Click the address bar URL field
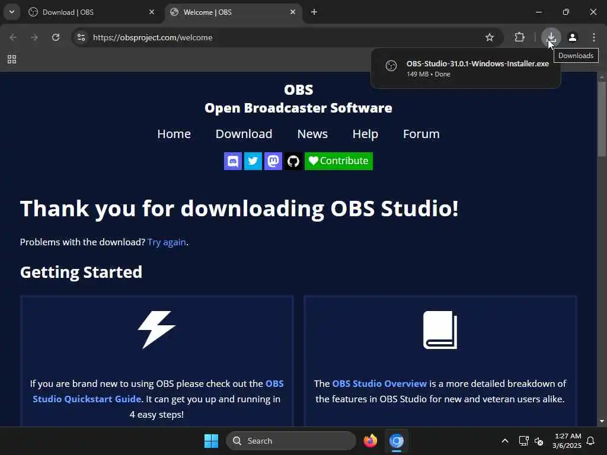The height and width of the screenshot is (455, 607). [x=286, y=37]
